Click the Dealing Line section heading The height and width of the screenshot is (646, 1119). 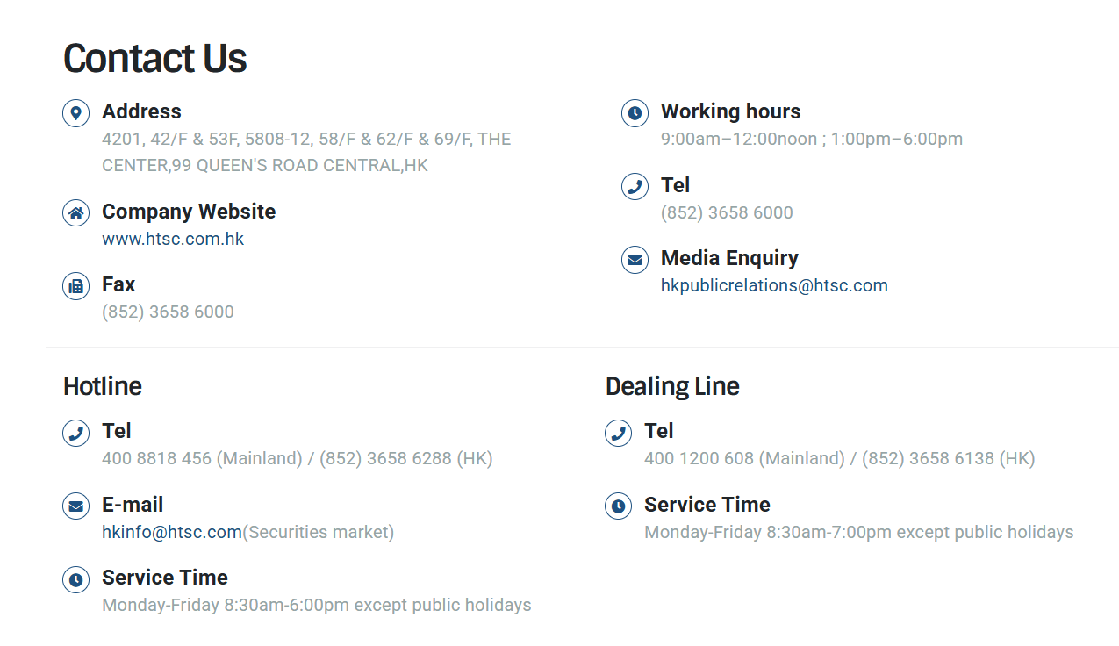(672, 386)
